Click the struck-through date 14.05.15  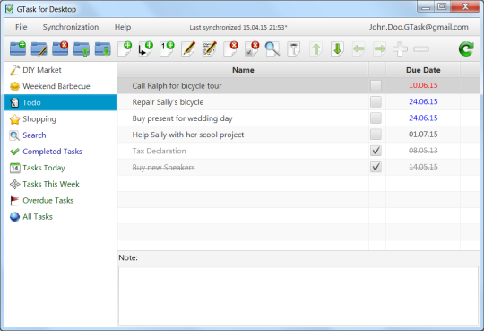pos(423,167)
